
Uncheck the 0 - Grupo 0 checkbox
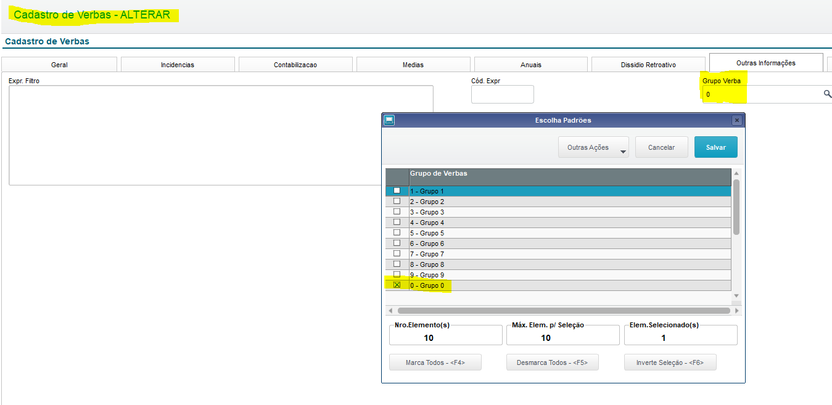[x=397, y=285]
